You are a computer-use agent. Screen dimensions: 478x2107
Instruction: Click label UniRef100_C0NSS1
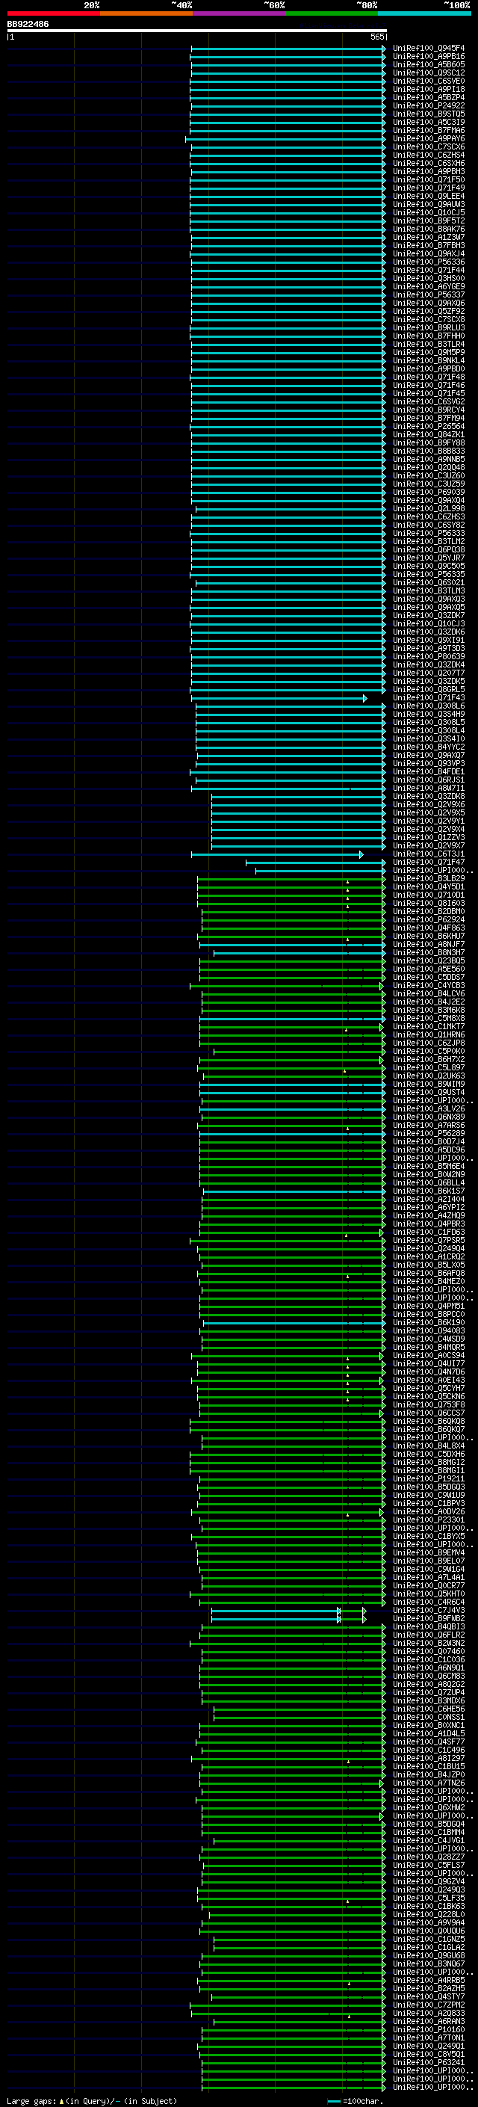pos(428,1717)
